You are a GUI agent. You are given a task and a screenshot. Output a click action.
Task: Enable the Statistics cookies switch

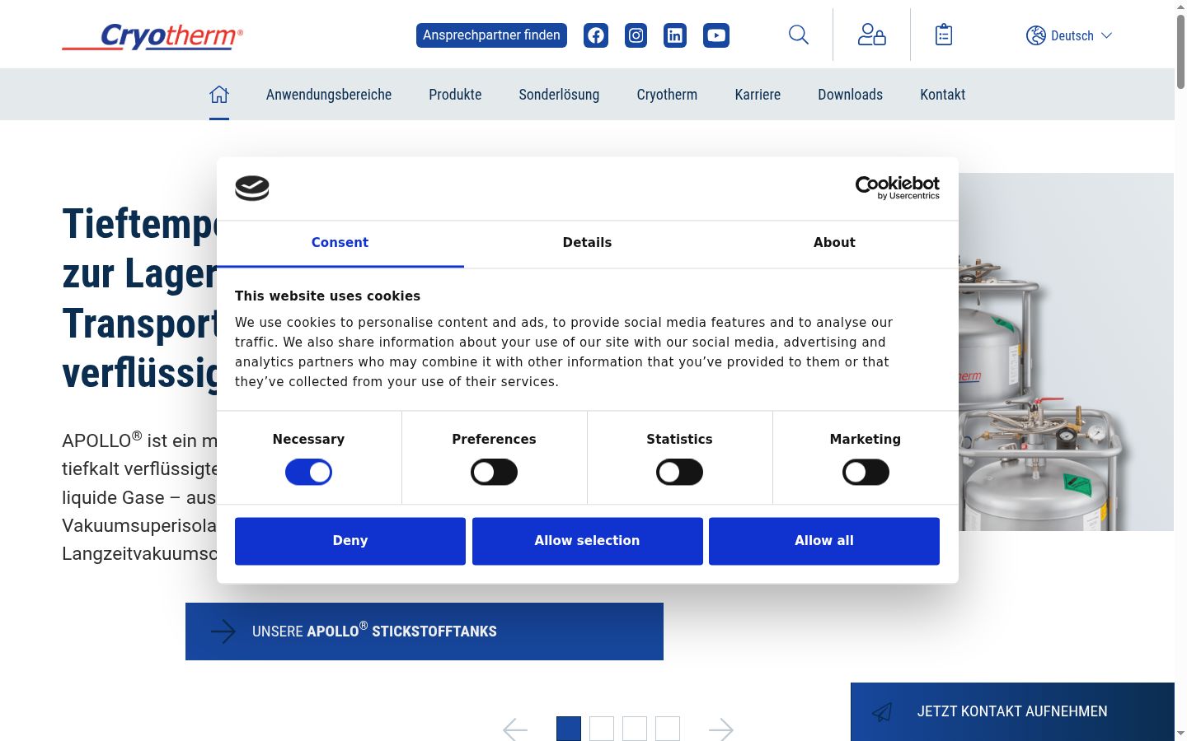pos(679,473)
